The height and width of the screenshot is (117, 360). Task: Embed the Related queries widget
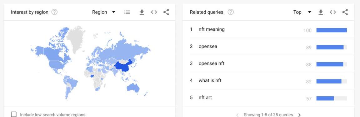click(x=333, y=12)
